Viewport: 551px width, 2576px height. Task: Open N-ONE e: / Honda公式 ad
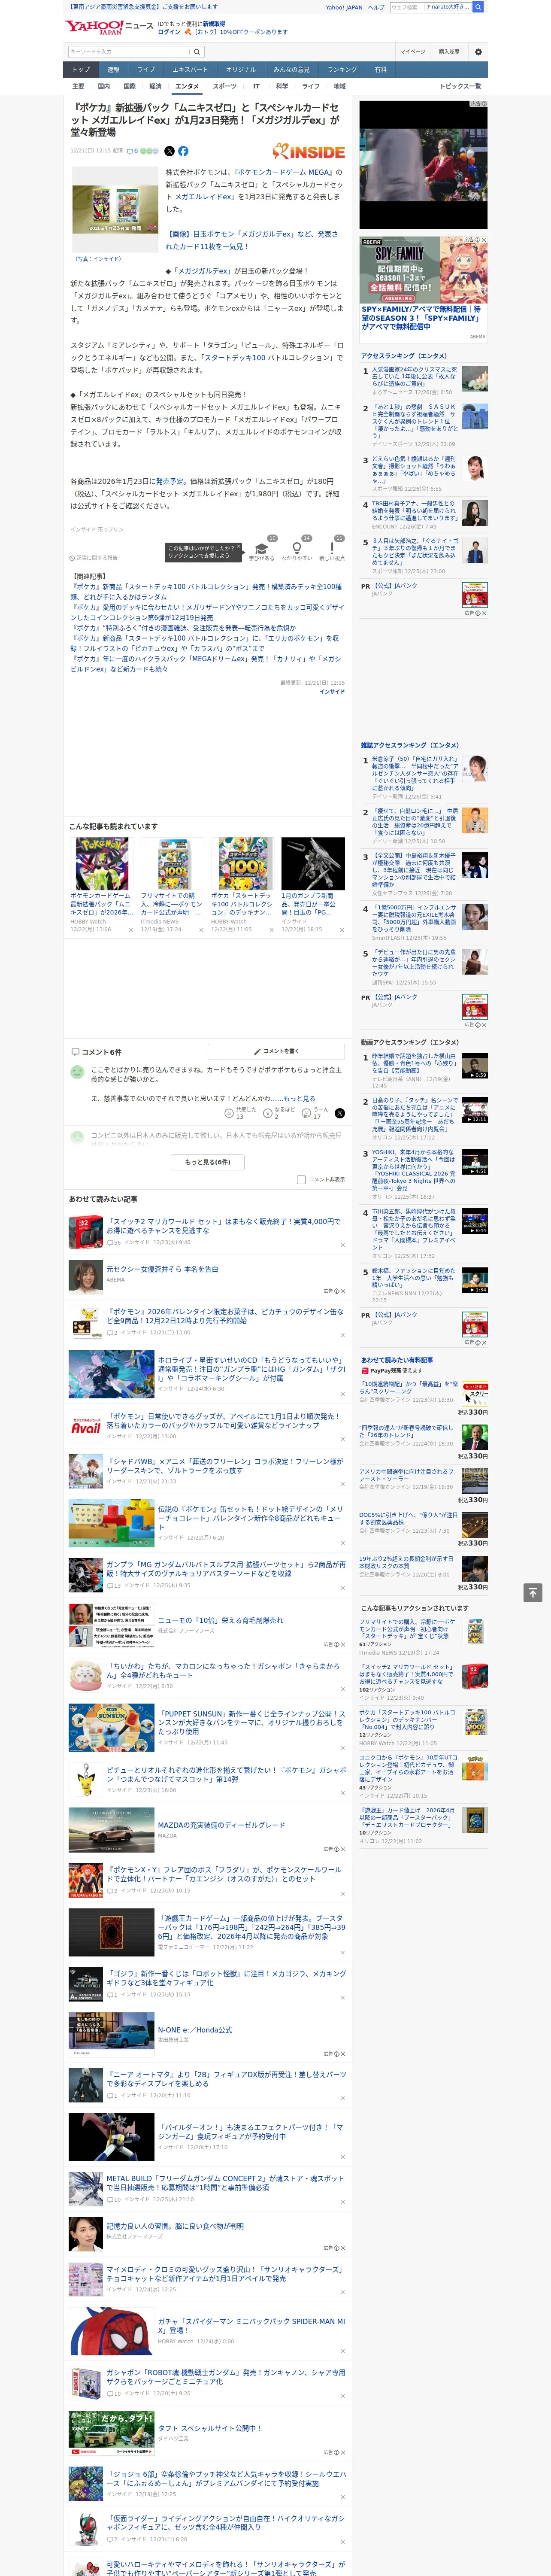click(194, 2029)
